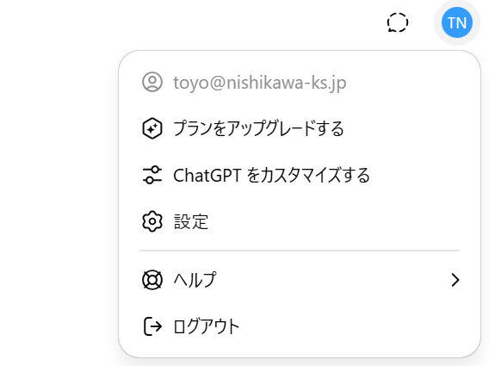This screenshot has width=489, height=366.
Task: Open the ヘルプ menu entry
Action: point(300,280)
